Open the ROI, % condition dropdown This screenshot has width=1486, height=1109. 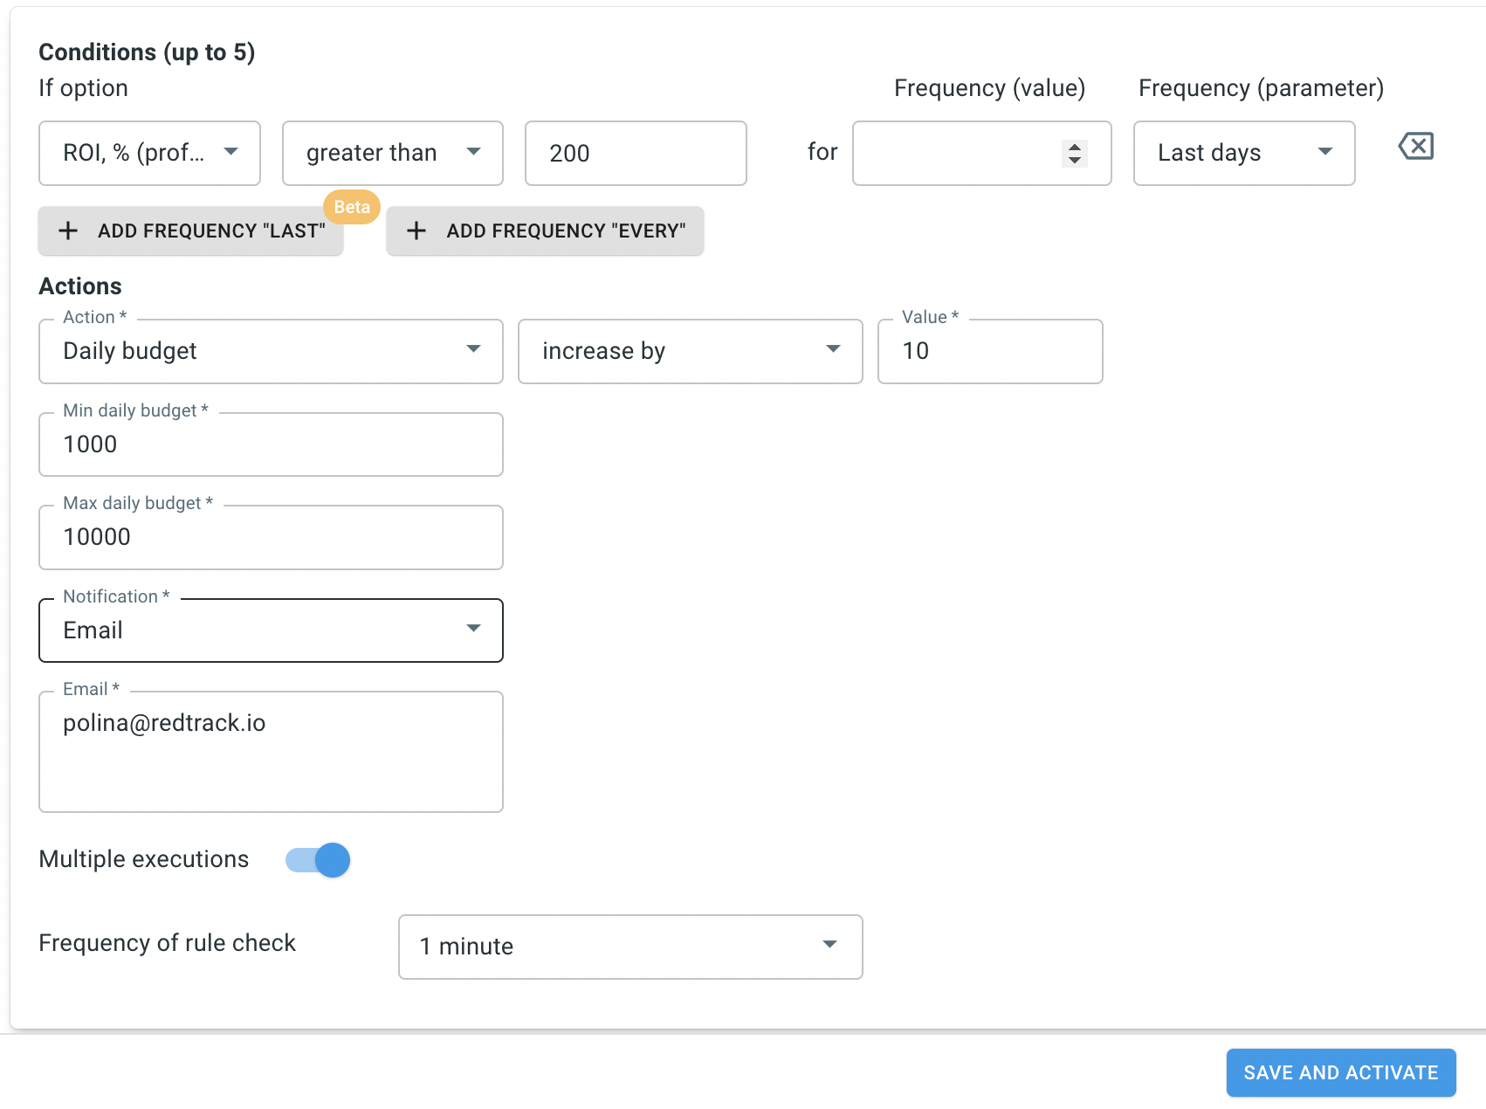coord(149,153)
